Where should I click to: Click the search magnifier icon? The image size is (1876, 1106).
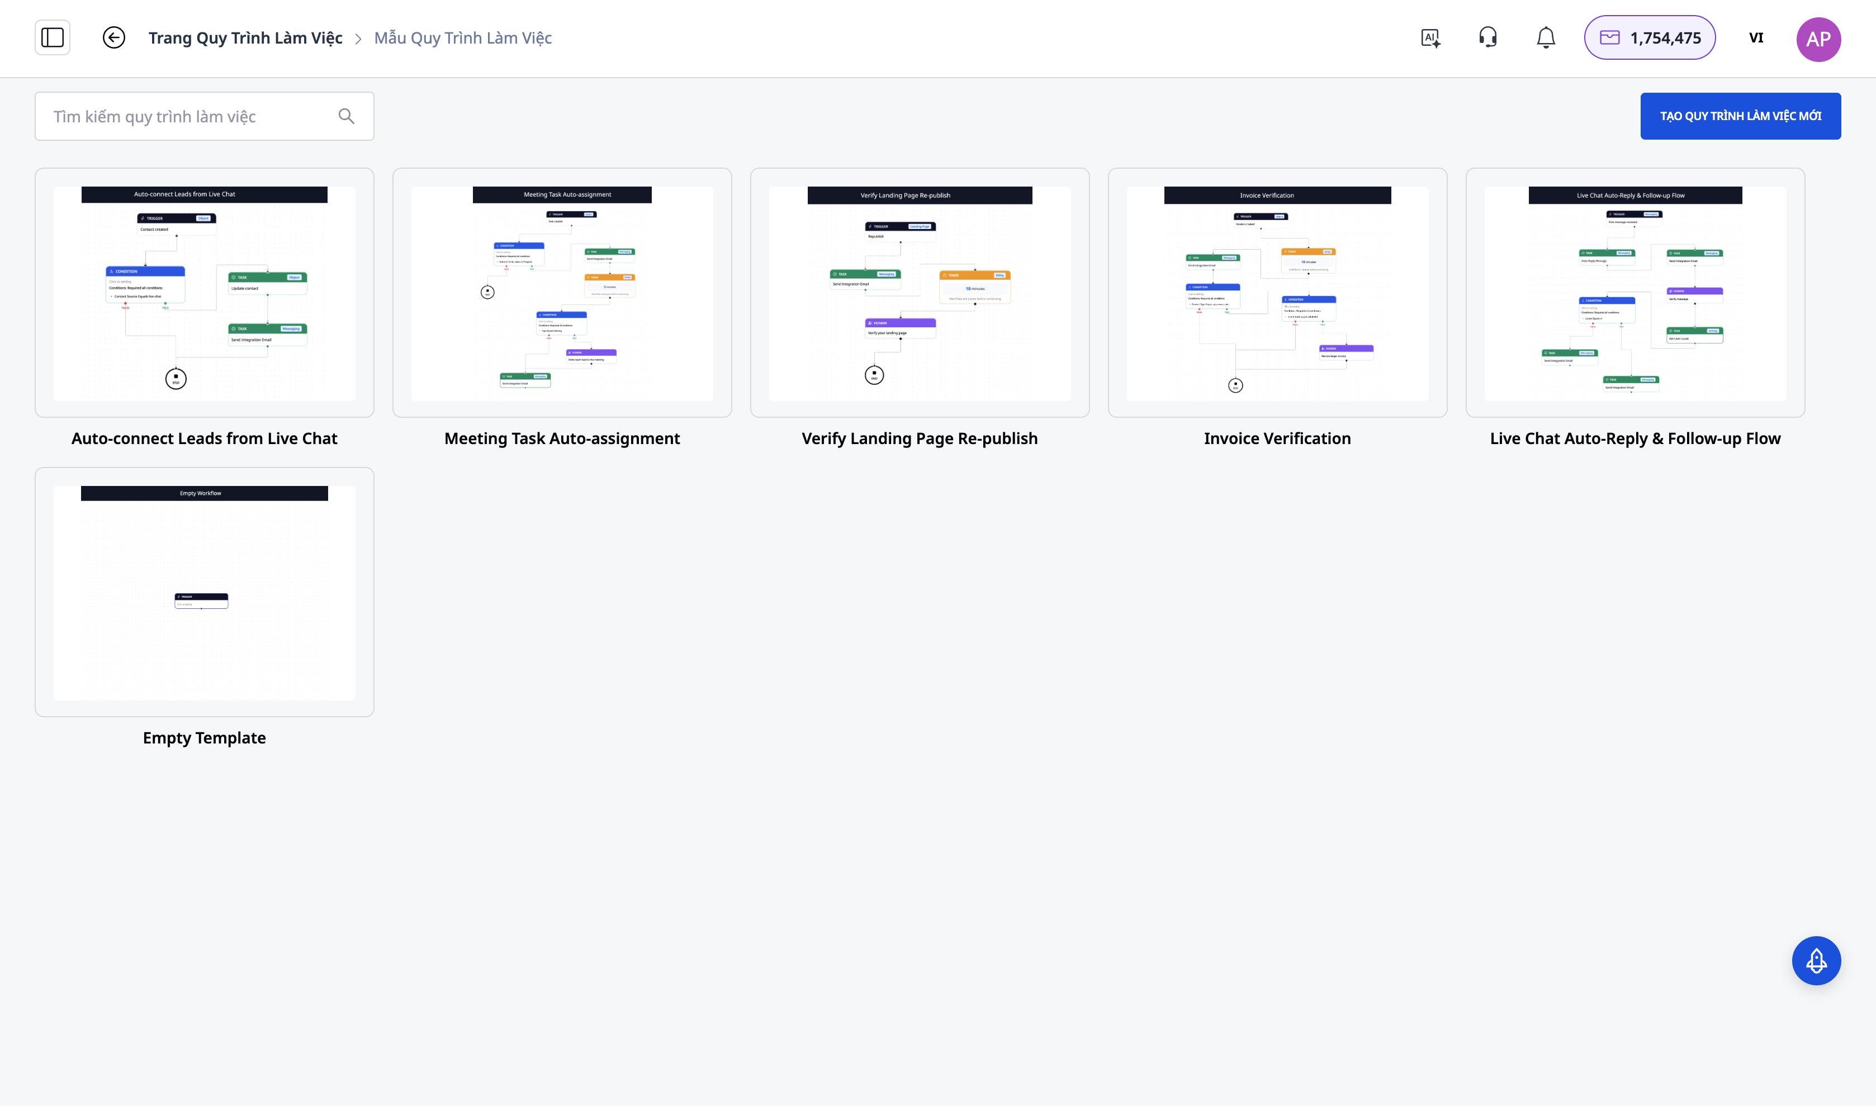click(x=346, y=116)
